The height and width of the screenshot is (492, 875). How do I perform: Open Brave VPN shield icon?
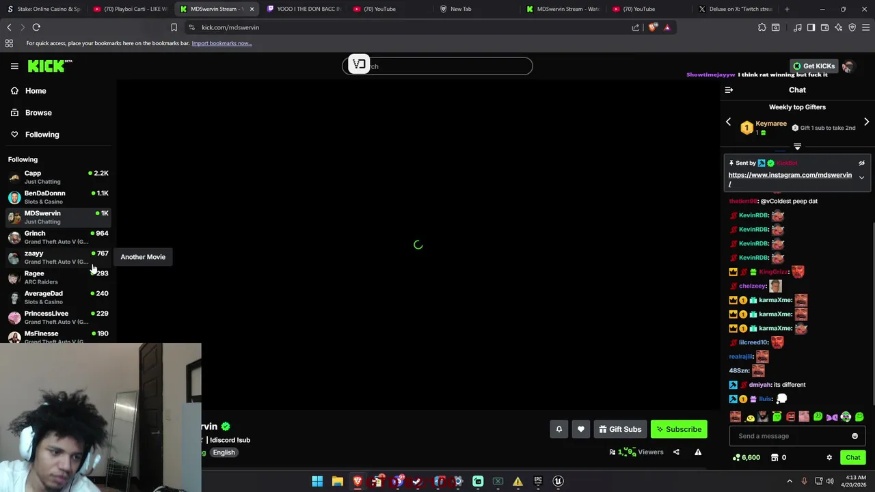pyautogui.click(x=852, y=27)
